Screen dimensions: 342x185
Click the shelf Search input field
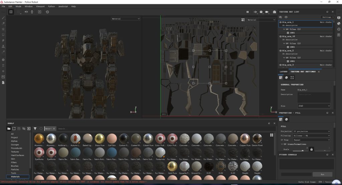point(161,129)
